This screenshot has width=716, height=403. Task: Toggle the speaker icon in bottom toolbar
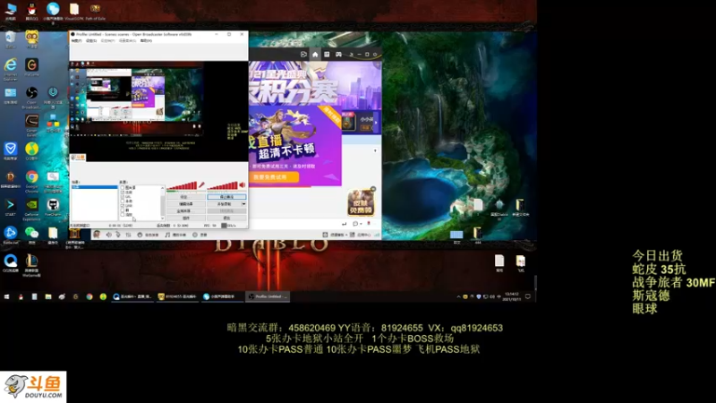tap(108, 235)
